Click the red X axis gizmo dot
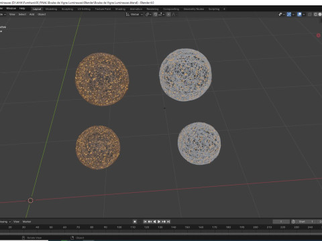The width and height of the screenshot is (322, 241). tap(319, 35)
